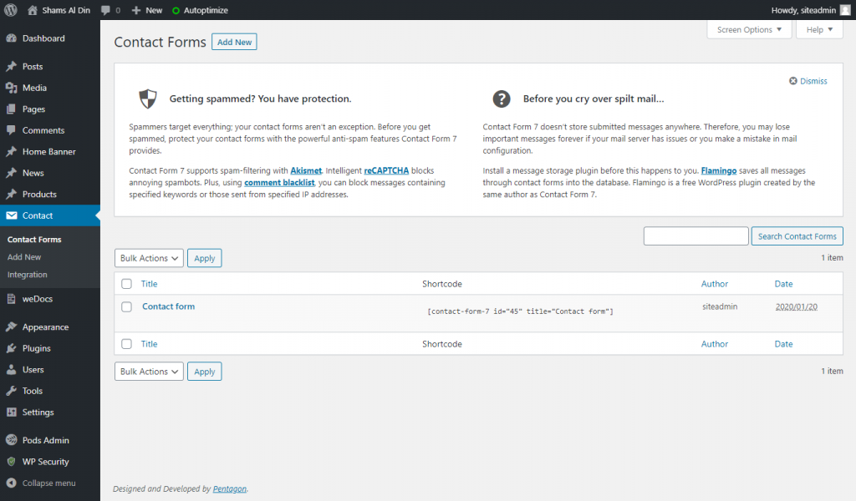Click the Pods Admin icon

[x=11, y=440]
